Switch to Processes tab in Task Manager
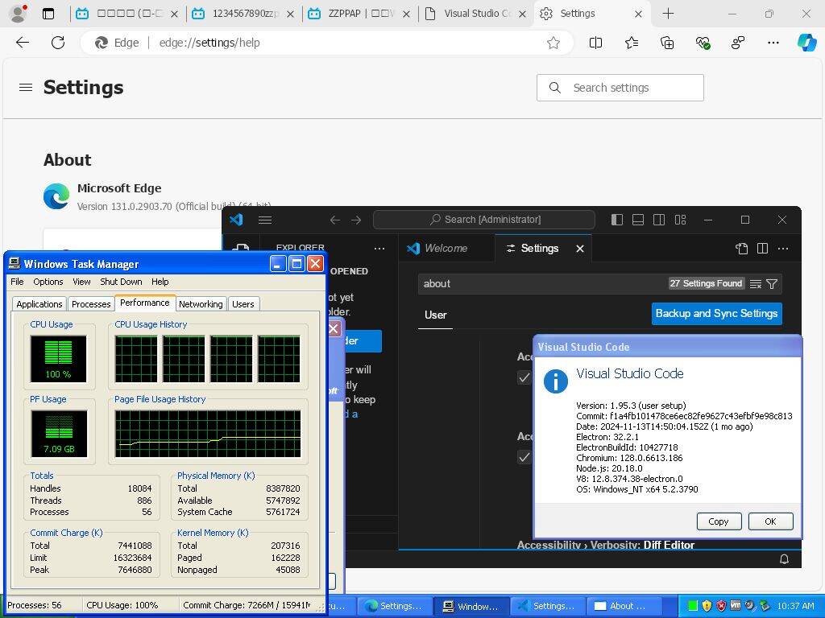 [x=91, y=304]
